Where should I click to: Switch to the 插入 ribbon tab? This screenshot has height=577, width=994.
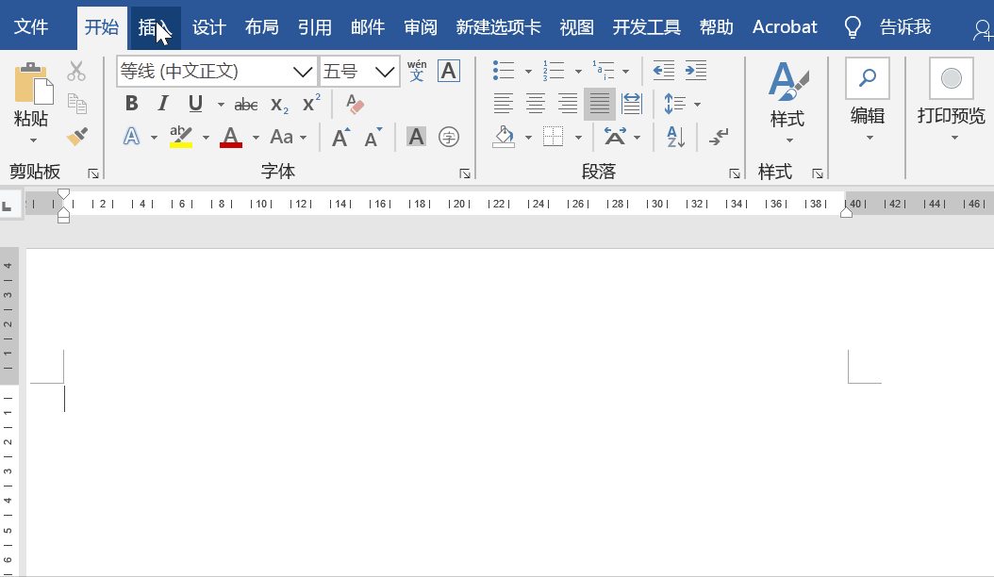155,27
